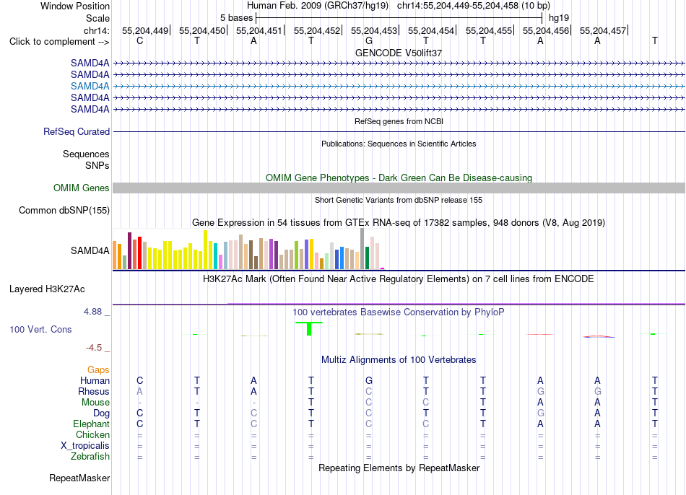Click the light-blue SAMD4A transcript label

coord(90,86)
